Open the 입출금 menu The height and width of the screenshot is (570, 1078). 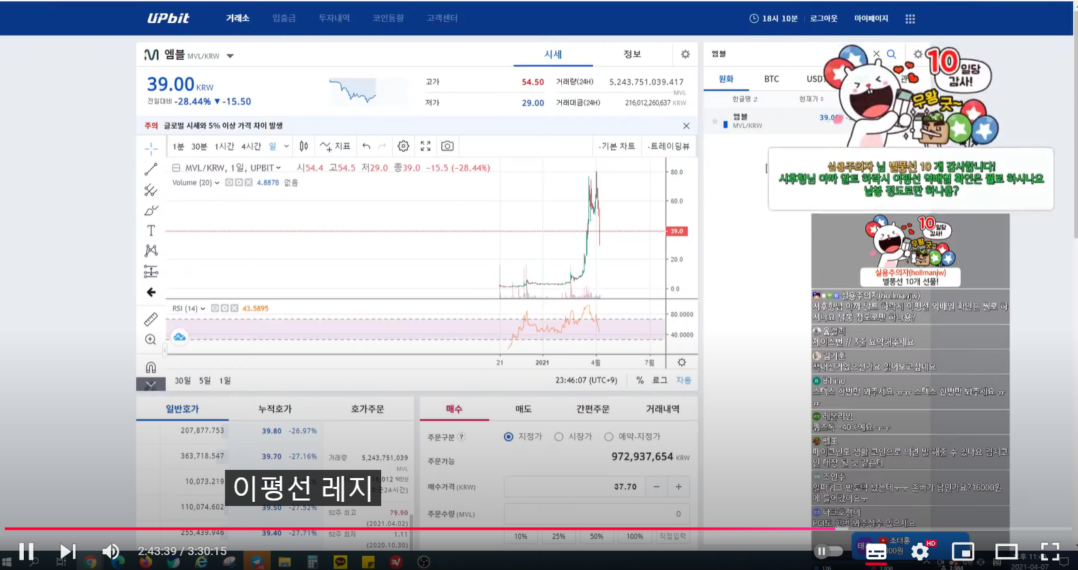pyautogui.click(x=284, y=18)
